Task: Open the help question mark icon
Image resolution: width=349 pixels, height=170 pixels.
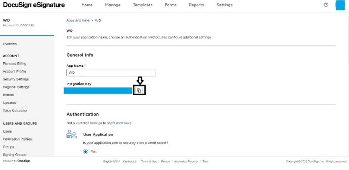Action: tap(326, 5)
